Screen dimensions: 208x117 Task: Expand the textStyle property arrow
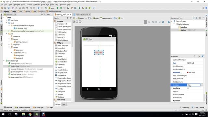pyautogui.click(x=172, y=88)
